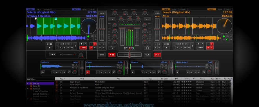
Task: Toggle reverse playback on left deck
Action: (x=49, y=48)
